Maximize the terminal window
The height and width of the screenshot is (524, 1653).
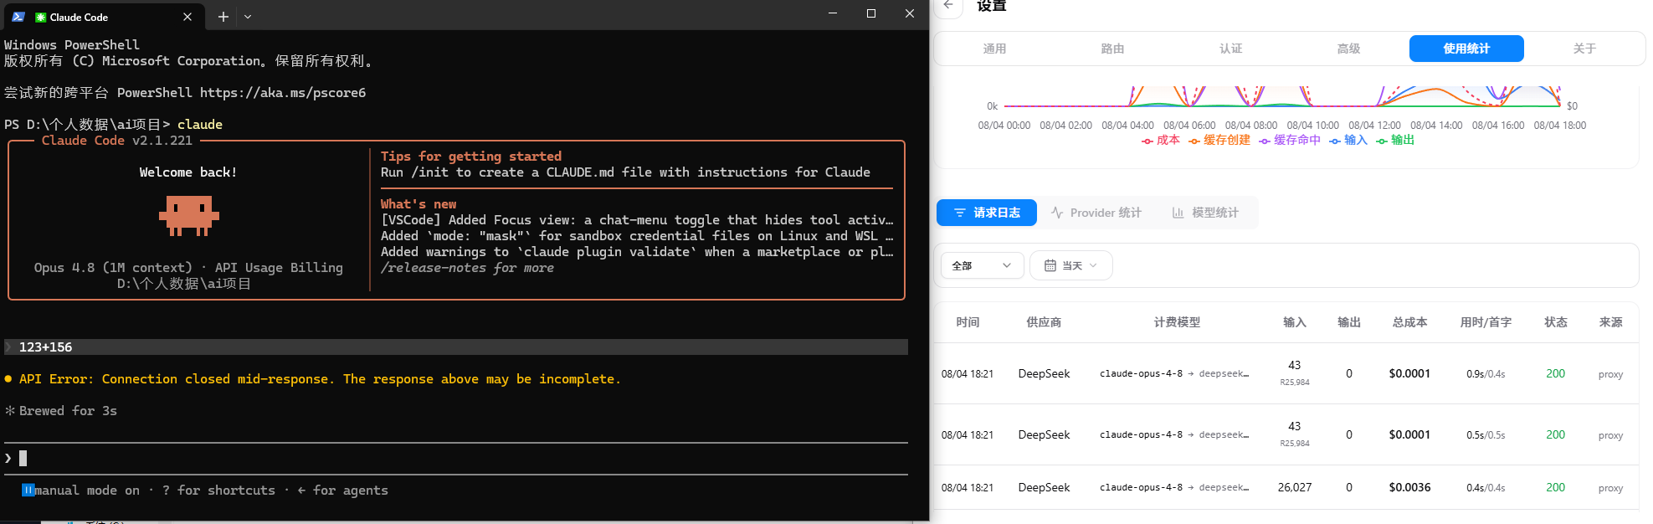point(871,14)
